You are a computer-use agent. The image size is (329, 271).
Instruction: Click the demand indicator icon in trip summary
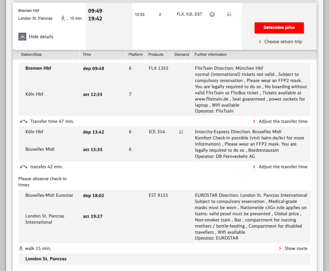[230, 14]
